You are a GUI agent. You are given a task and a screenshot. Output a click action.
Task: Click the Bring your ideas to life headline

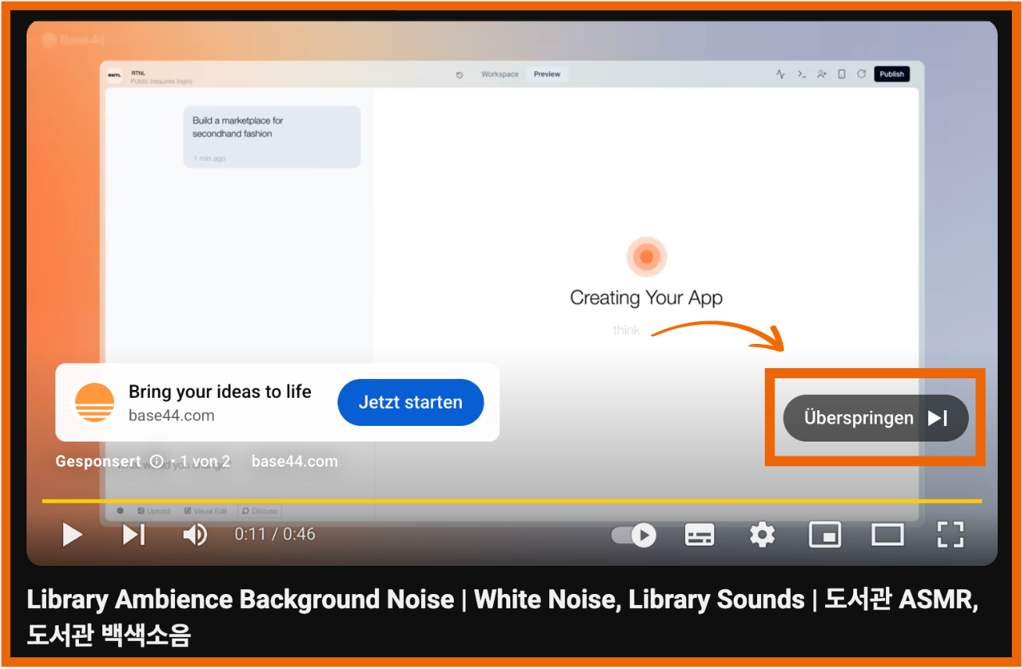pos(220,392)
